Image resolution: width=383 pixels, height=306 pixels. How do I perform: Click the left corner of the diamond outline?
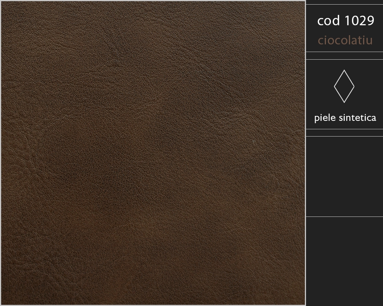(334, 86)
